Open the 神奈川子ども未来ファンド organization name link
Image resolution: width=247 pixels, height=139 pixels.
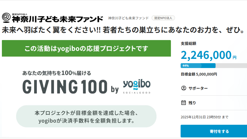point(128,18)
